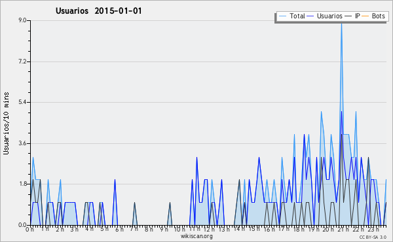Click the orange Bots legend line
Viewport: 393px width, 242px height.
365,16
